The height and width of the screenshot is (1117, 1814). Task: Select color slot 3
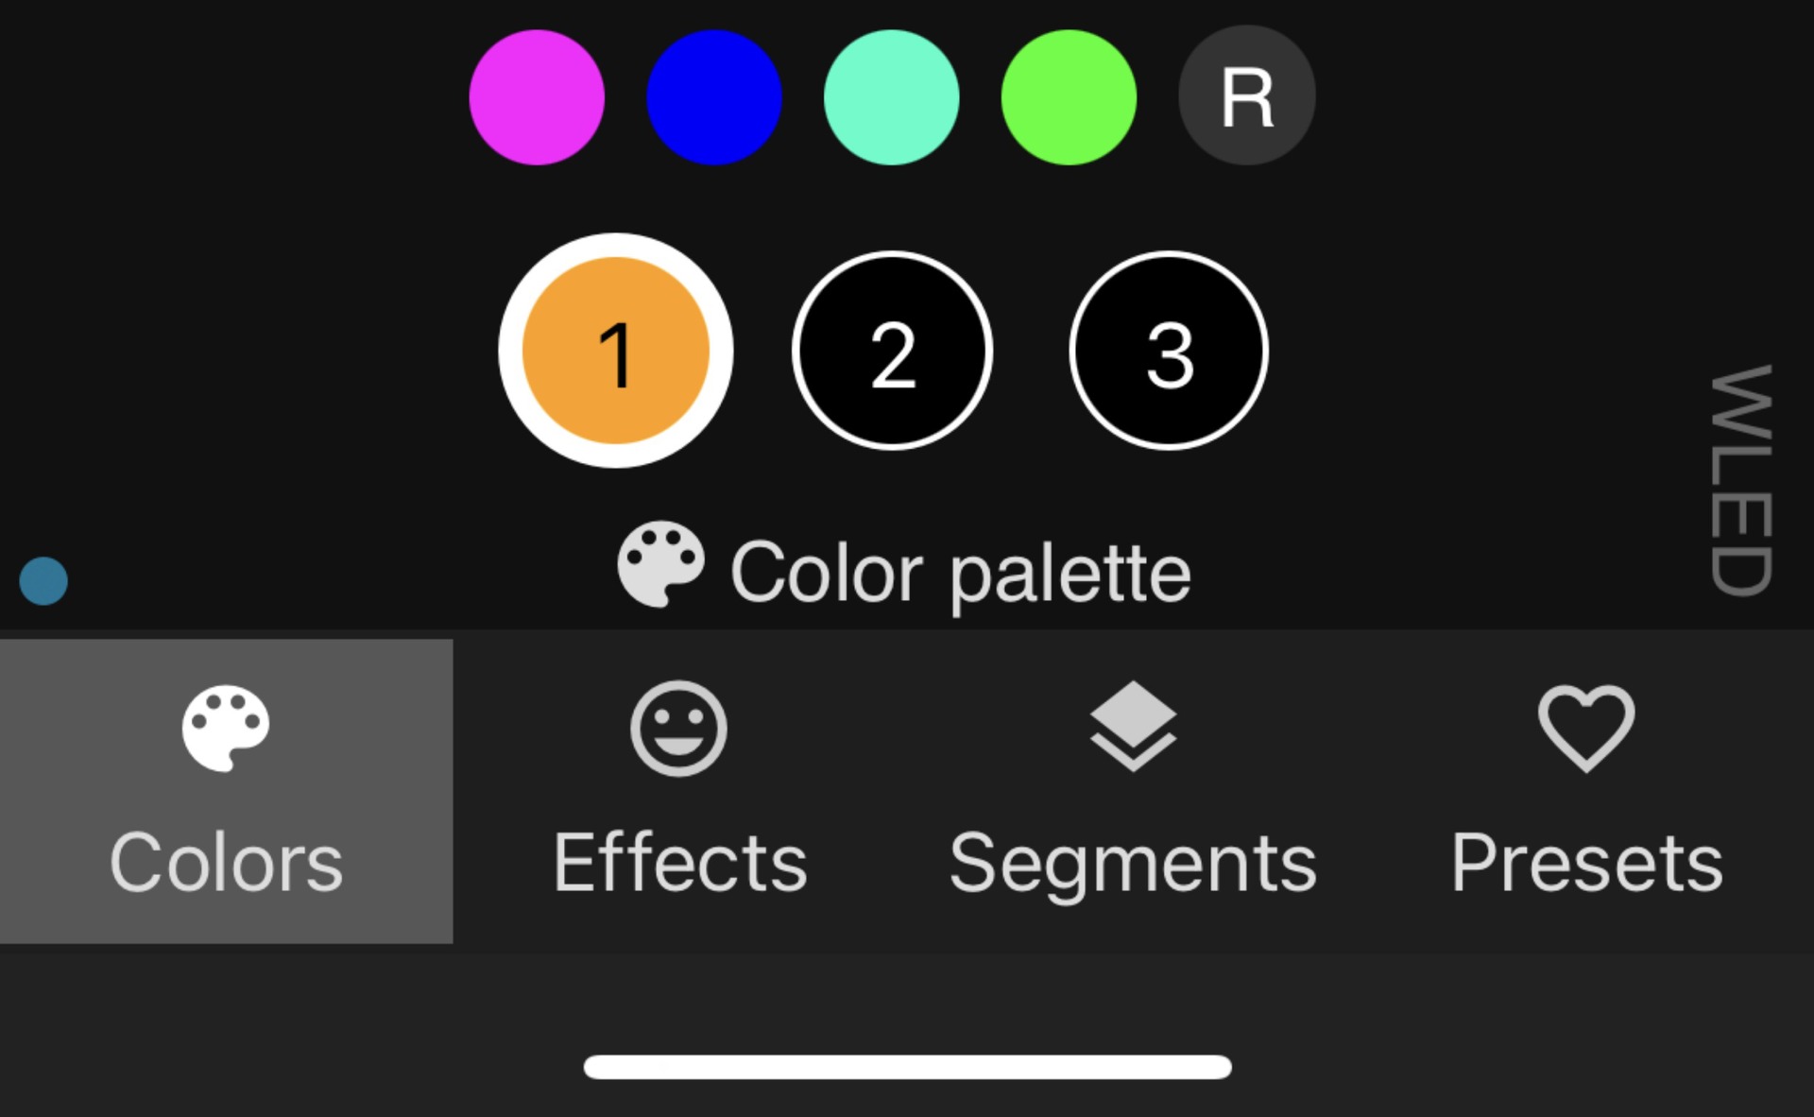[x=1169, y=351]
